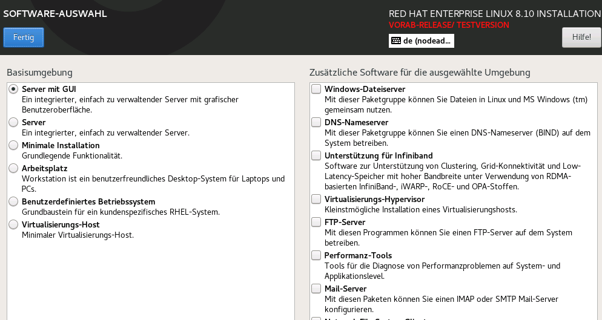602x320 pixels.
Task: Open help with the Hilfe! button
Action: pos(581,37)
